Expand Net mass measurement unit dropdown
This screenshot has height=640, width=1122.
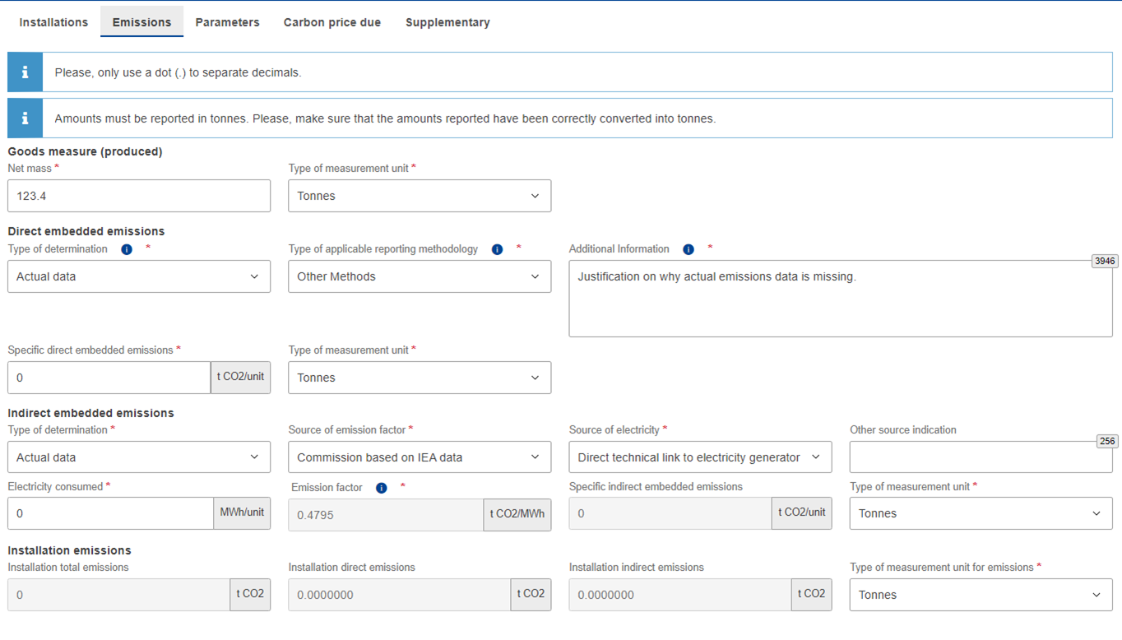(419, 196)
